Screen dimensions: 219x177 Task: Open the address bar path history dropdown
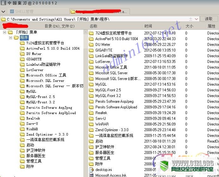pos(196,19)
